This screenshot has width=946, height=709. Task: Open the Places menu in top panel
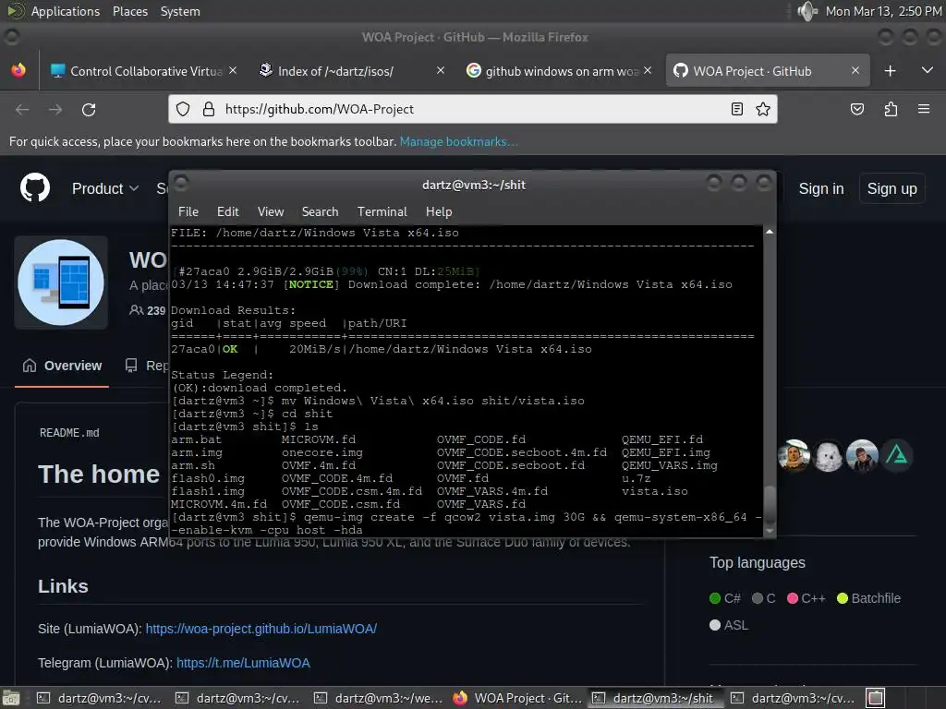pyautogui.click(x=129, y=11)
